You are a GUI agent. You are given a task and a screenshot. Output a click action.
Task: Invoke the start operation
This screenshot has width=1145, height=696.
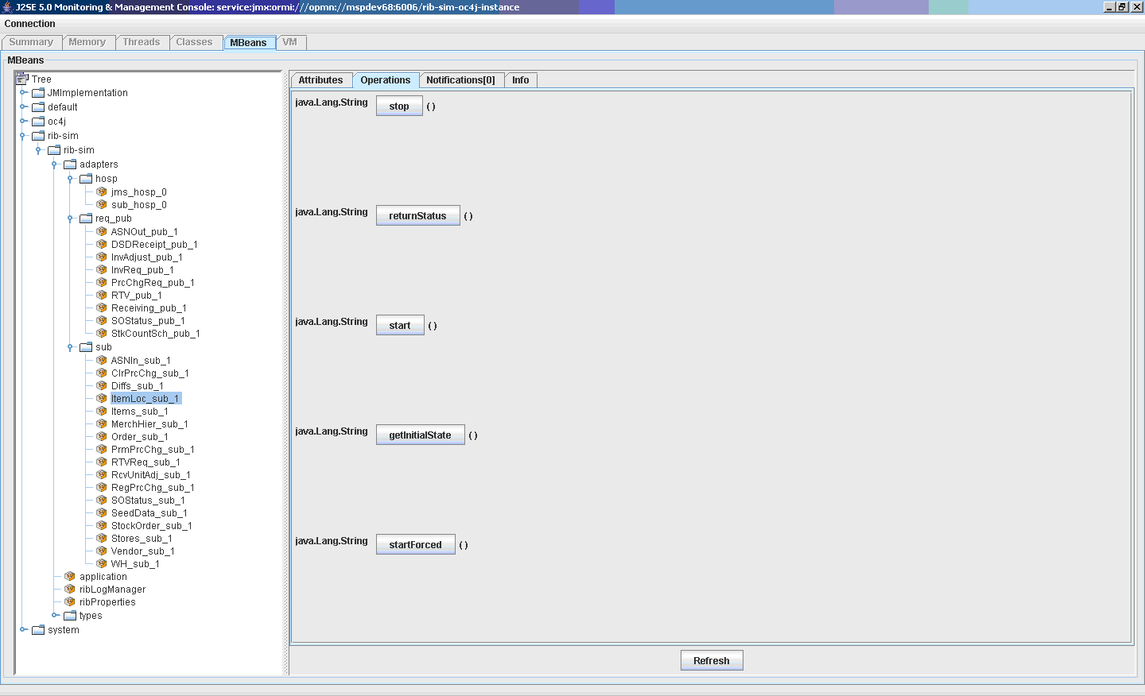400,326
